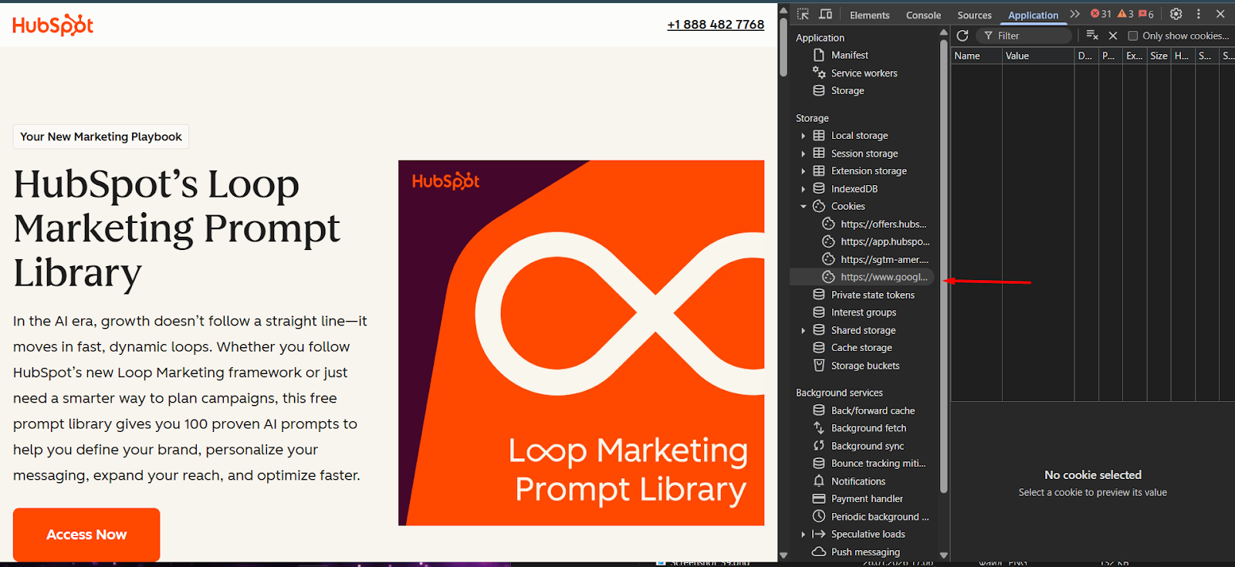Select https://www.googl... cookie origin

[884, 277]
